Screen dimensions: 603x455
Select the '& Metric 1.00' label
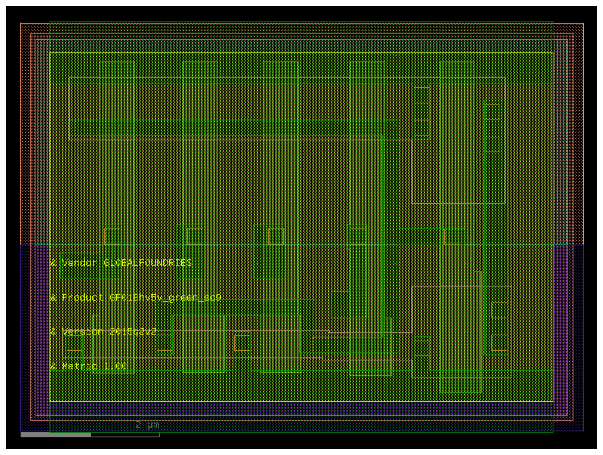(x=88, y=366)
